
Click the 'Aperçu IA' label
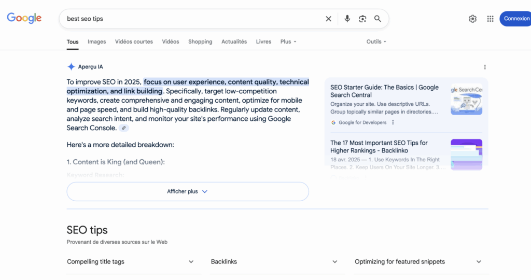tap(90, 67)
